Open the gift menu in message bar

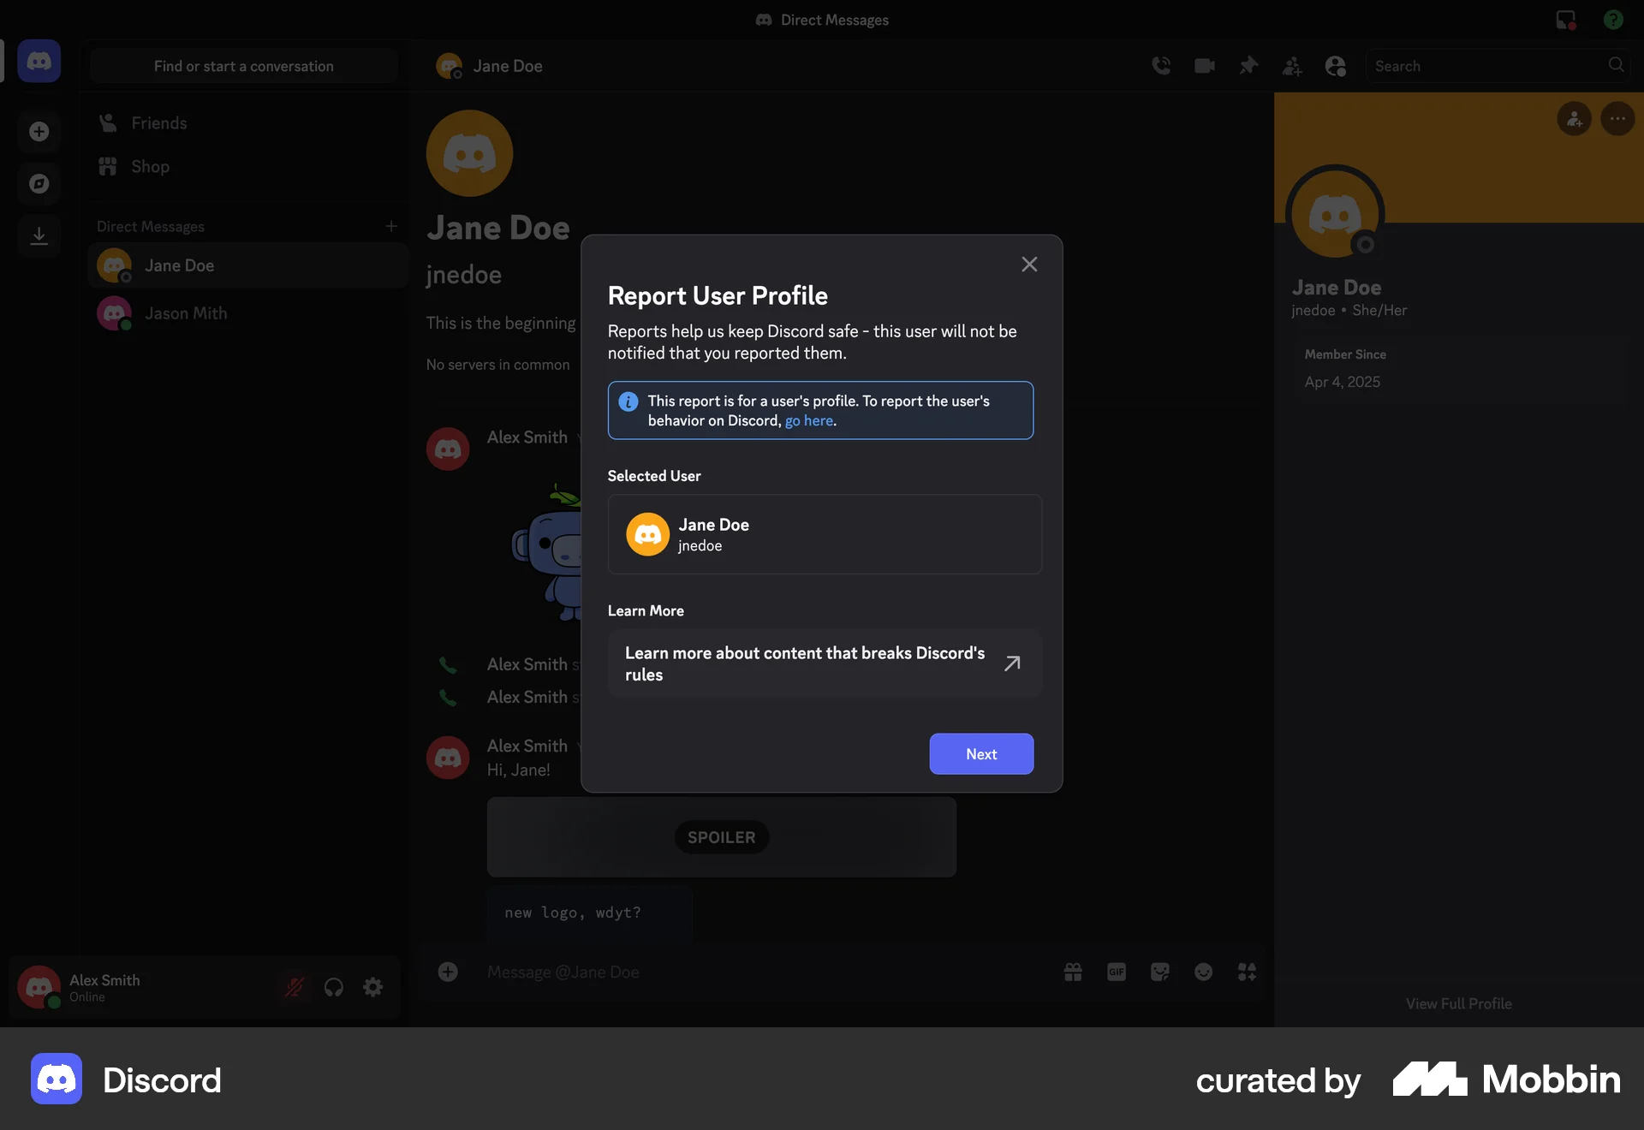coord(1073,972)
